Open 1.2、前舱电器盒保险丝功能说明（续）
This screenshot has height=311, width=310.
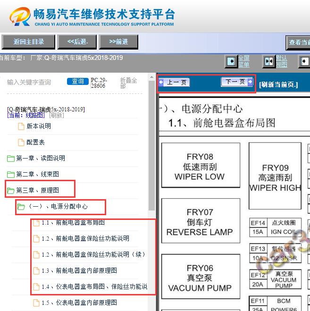(x=93, y=254)
